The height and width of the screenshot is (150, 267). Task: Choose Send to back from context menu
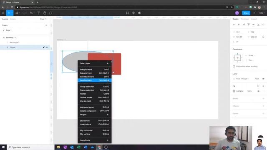[95, 80]
